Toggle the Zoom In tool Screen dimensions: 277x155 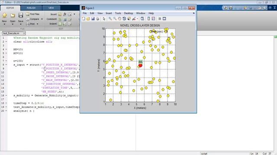pyautogui.click(x=110, y=19)
